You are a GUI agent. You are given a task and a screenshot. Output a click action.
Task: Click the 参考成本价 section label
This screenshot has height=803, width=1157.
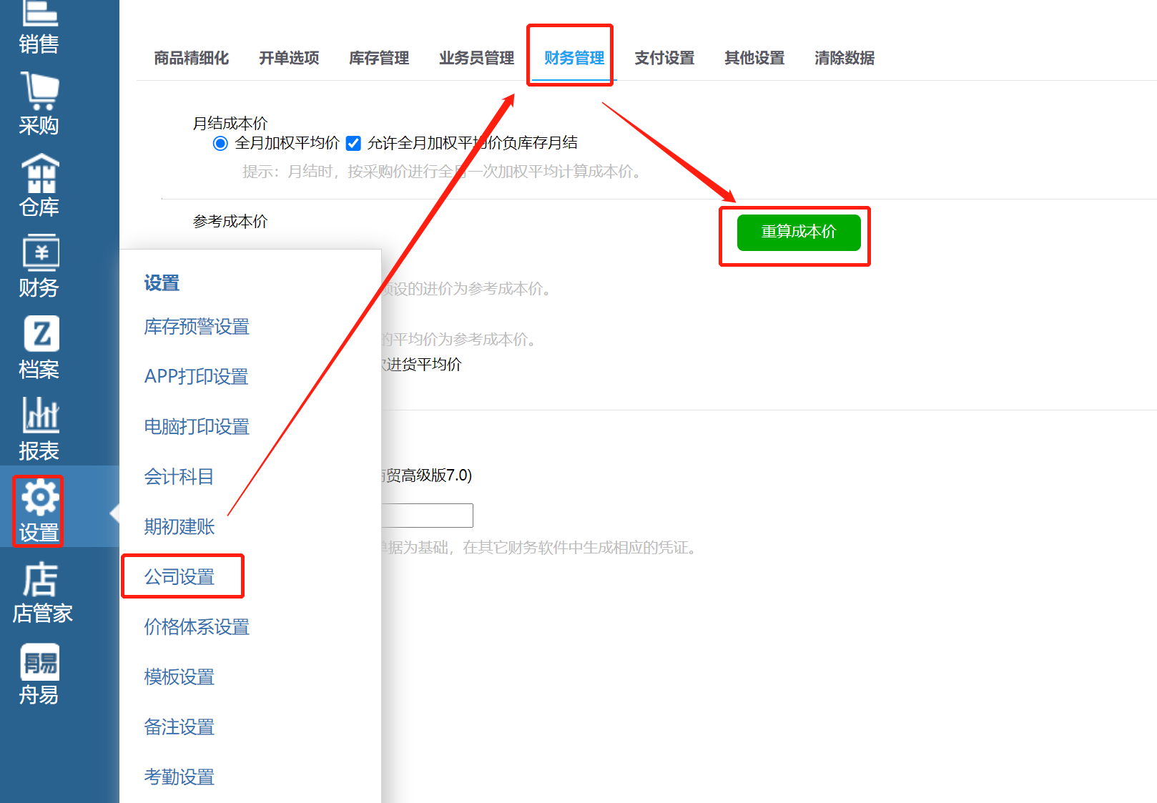click(x=230, y=222)
